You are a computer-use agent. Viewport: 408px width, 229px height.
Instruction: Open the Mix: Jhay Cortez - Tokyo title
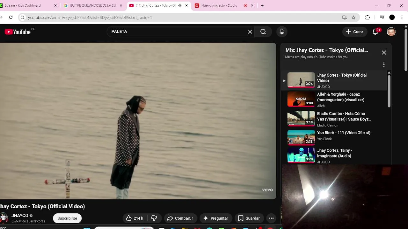[x=326, y=50]
